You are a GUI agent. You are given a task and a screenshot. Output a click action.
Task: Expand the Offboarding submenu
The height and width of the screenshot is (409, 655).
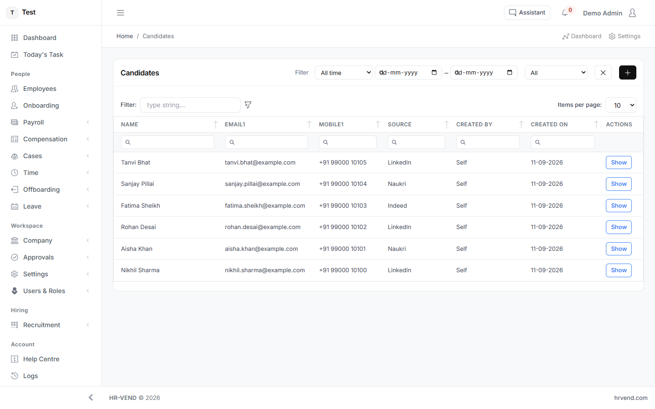[50, 190]
